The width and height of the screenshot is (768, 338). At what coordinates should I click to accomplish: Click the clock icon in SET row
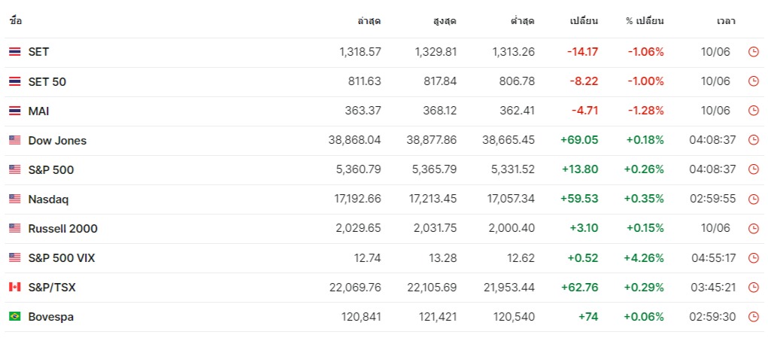tap(753, 52)
